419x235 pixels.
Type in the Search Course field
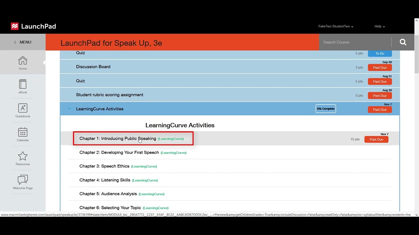[x=355, y=42]
